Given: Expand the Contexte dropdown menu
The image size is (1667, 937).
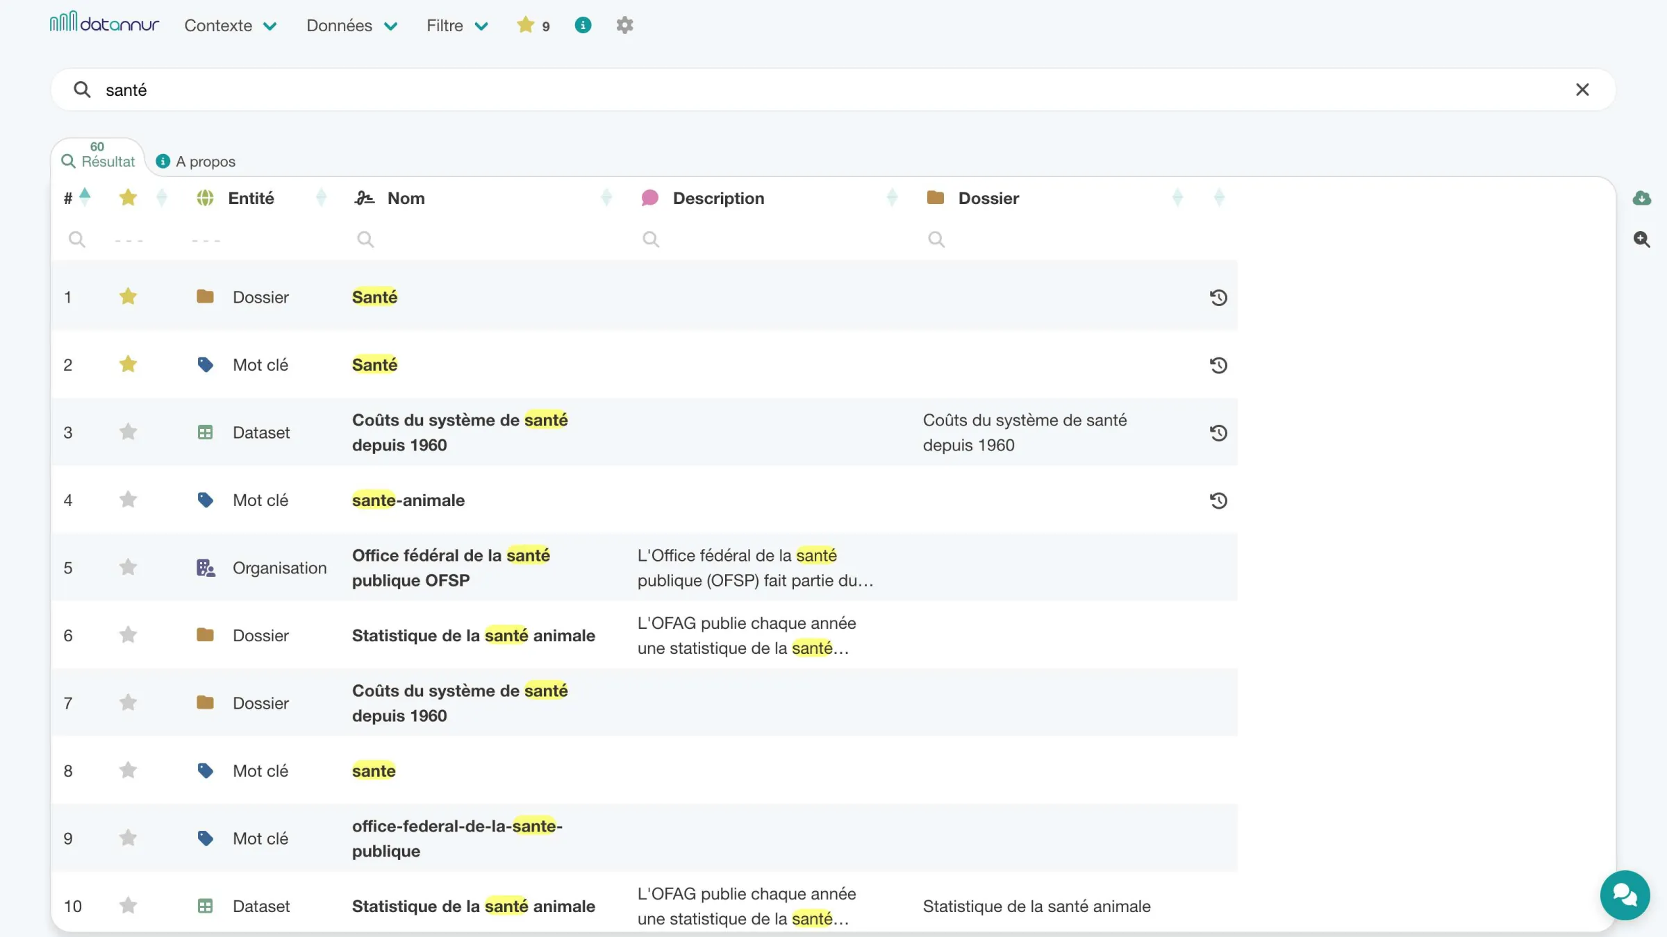Looking at the screenshot, I should tap(231, 26).
